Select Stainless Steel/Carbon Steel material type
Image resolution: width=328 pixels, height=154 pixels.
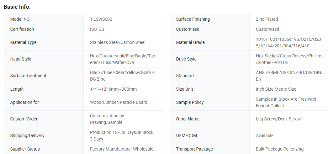click(x=118, y=42)
